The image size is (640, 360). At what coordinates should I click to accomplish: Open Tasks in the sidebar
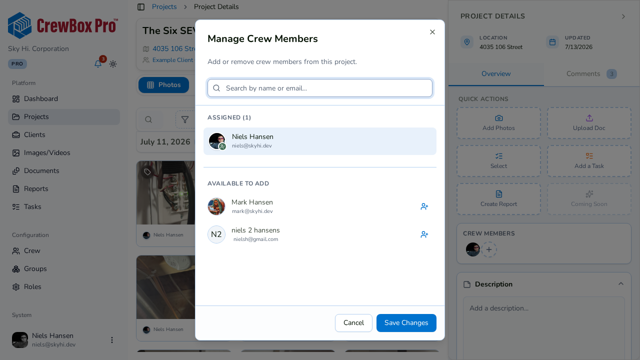point(64,207)
